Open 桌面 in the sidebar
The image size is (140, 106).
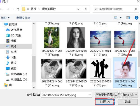[13, 68]
